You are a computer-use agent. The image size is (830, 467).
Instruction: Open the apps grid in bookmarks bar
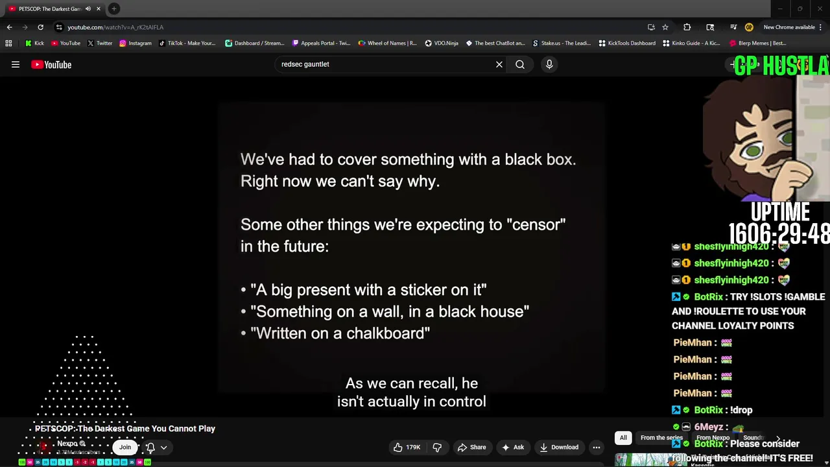click(x=8, y=43)
